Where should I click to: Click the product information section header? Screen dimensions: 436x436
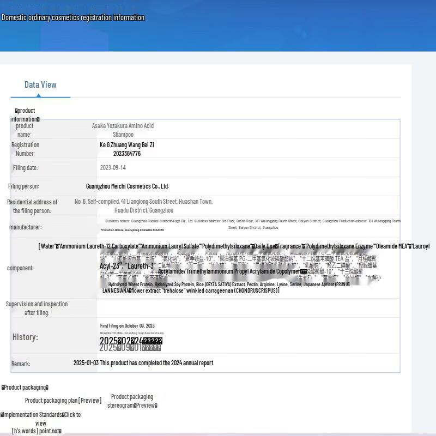point(25,115)
